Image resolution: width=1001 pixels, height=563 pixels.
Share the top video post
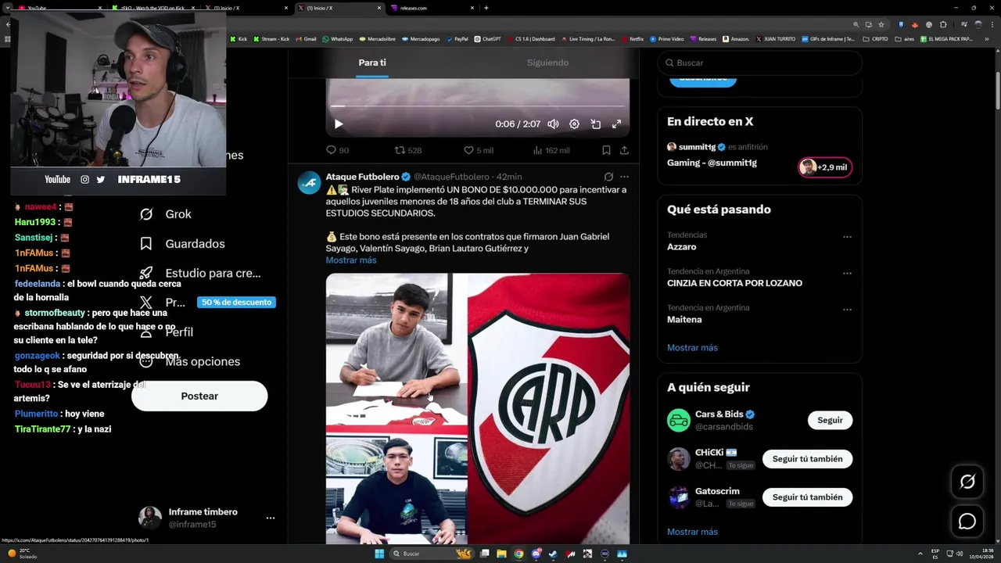coord(624,150)
